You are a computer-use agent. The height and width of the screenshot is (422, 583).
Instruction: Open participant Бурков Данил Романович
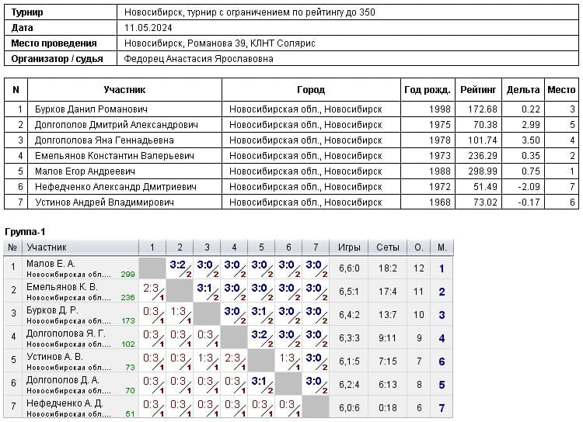click(x=91, y=109)
